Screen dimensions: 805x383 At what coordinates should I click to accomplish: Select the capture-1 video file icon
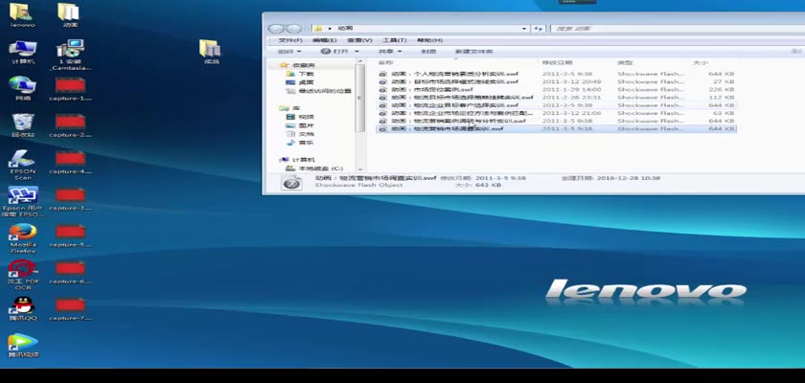[x=70, y=89]
